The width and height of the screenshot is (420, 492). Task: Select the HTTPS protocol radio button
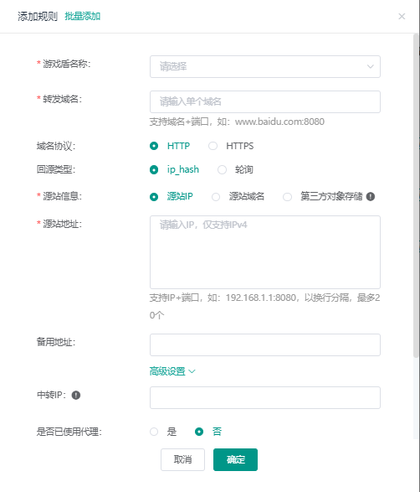(213, 146)
